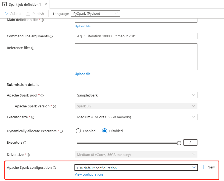
Task: Click Upload file under Reference files
Action: click(82, 74)
